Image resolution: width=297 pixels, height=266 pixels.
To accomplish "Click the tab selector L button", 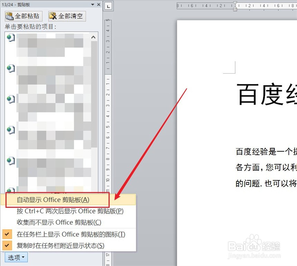I will point(108,6).
